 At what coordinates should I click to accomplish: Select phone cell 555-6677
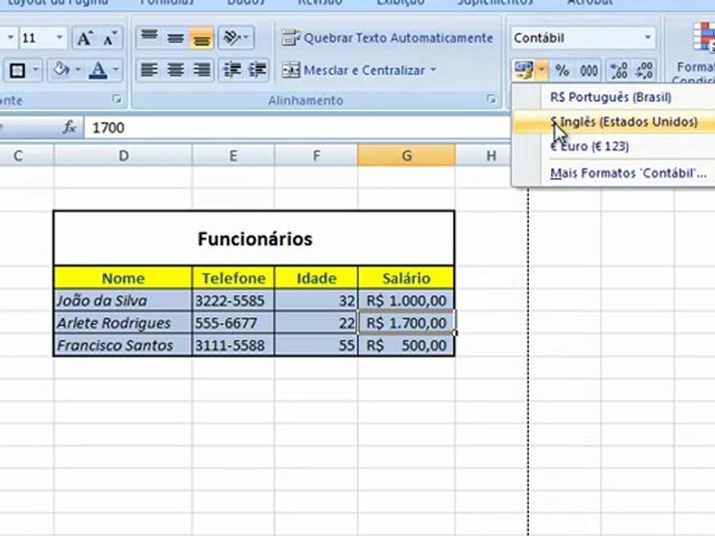pyautogui.click(x=233, y=322)
